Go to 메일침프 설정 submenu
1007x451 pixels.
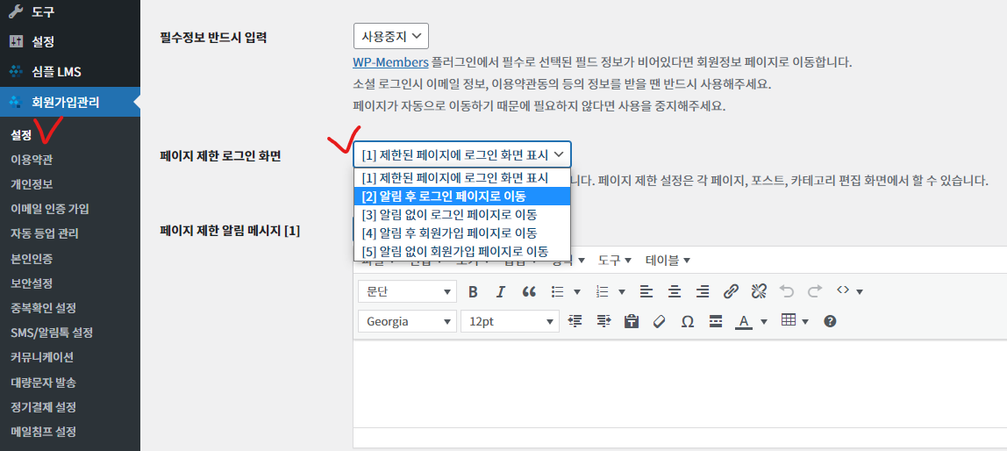(x=44, y=432)
